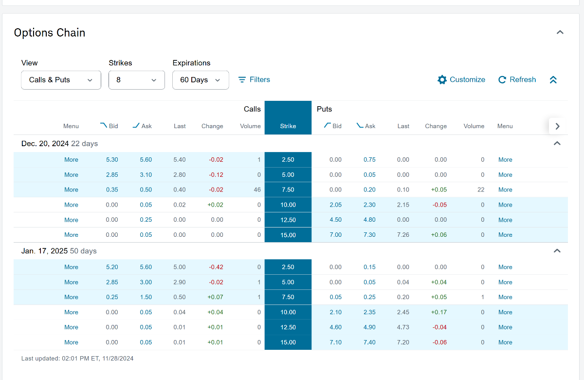This screenshot has width=584, height=380.
Task: Collapse the Jan. 17, 2025 expiration group
Action: (x=557, y=251)
